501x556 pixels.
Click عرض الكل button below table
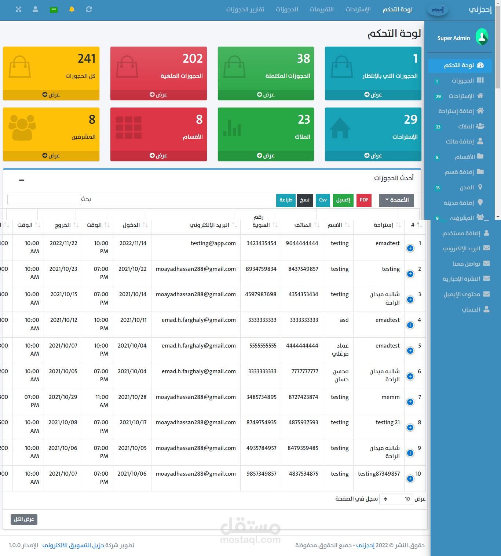24,519
